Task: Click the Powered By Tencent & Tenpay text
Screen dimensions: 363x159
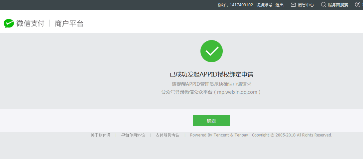Action: pyautogui.click(x=219, y=135)
